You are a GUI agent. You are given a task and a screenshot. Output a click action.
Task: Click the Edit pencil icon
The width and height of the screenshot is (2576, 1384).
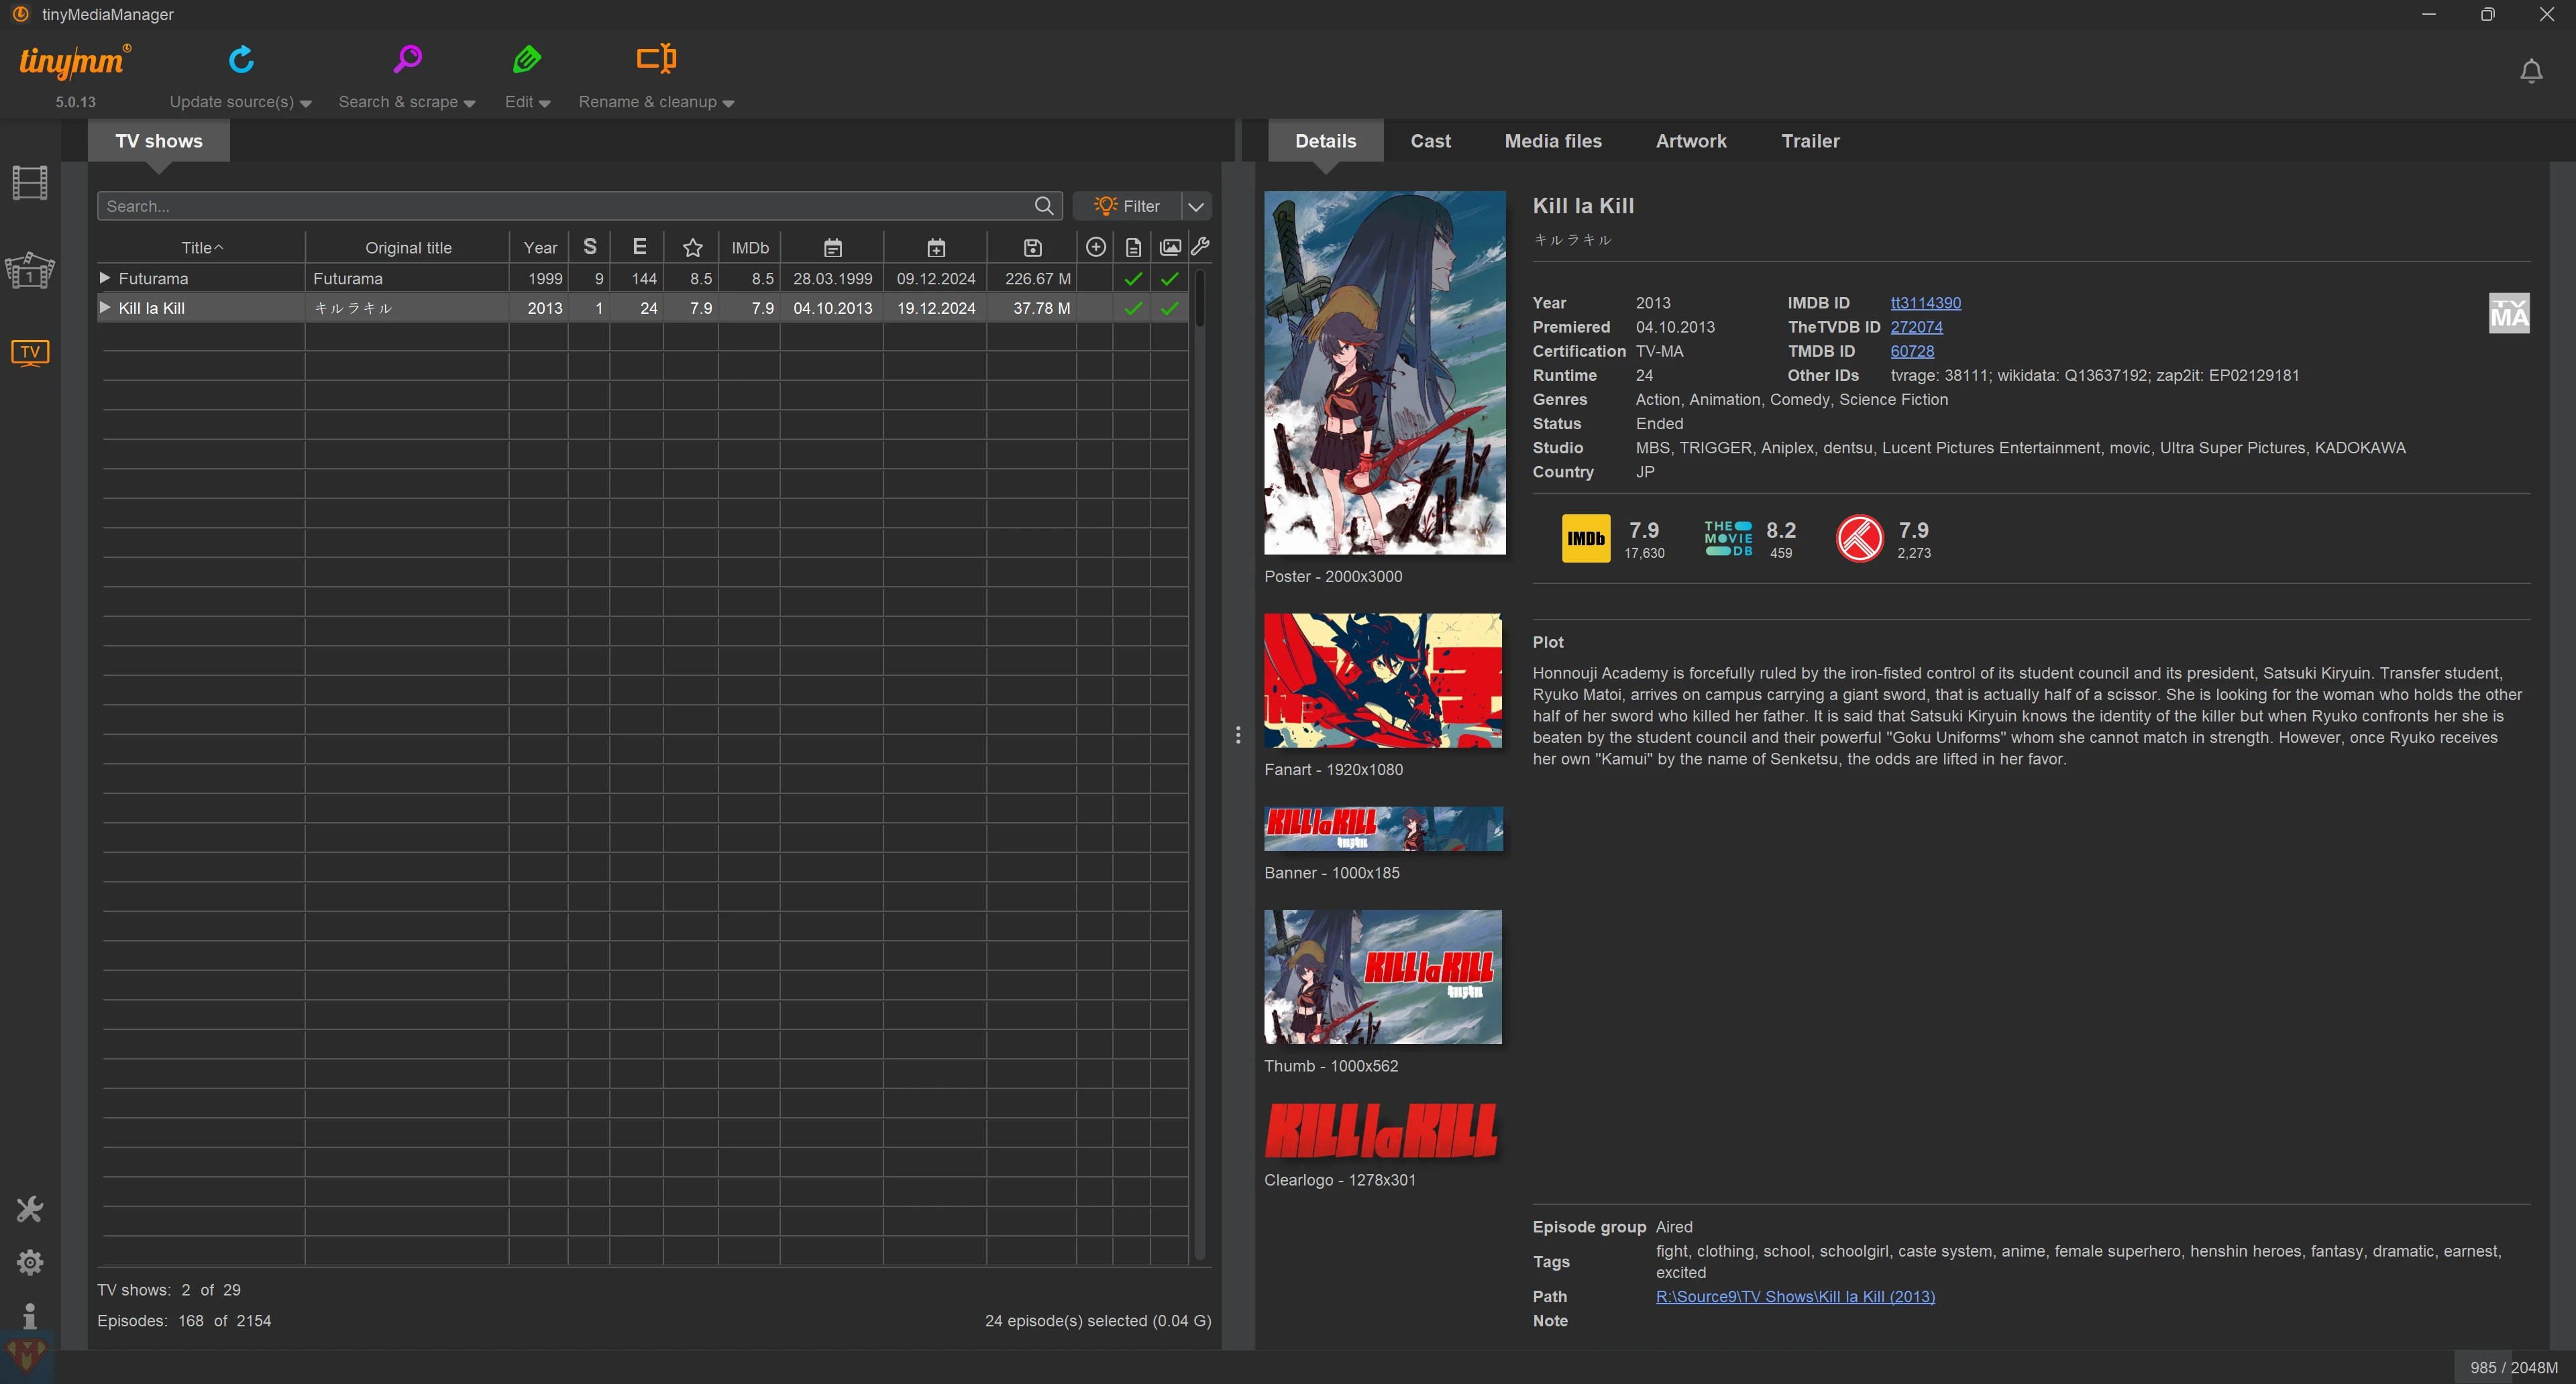click(527, 60)
